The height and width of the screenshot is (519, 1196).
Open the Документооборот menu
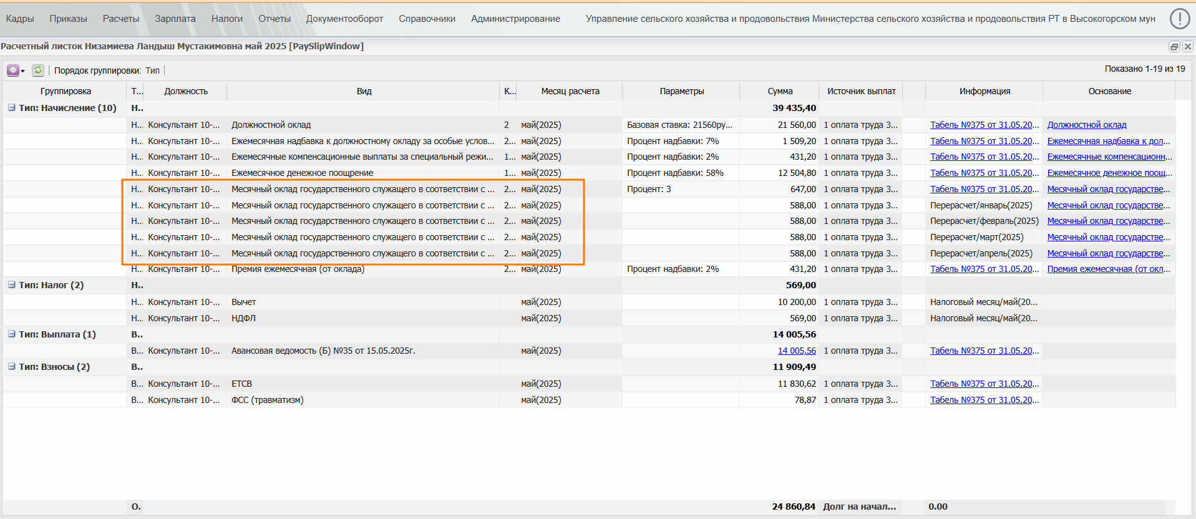(x=344, y=19)
